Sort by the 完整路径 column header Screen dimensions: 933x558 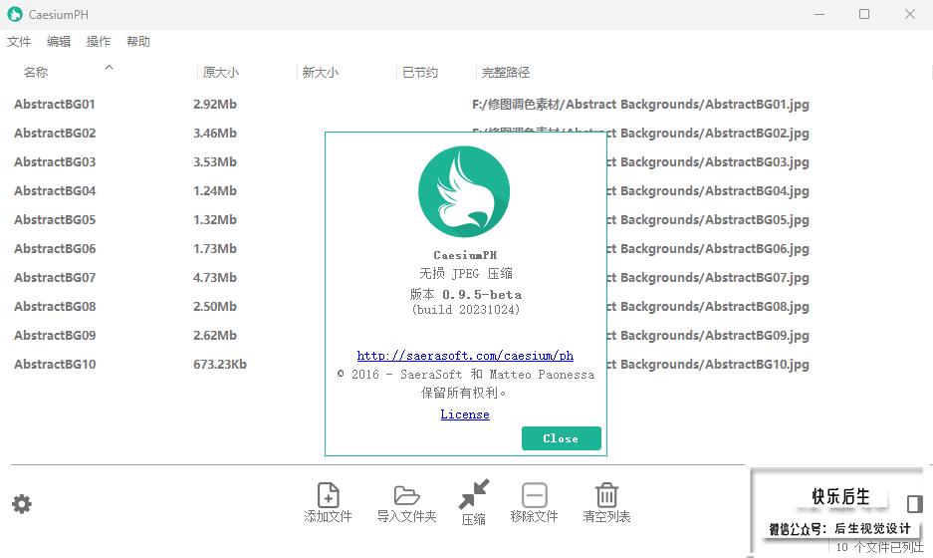click(506, 72)
